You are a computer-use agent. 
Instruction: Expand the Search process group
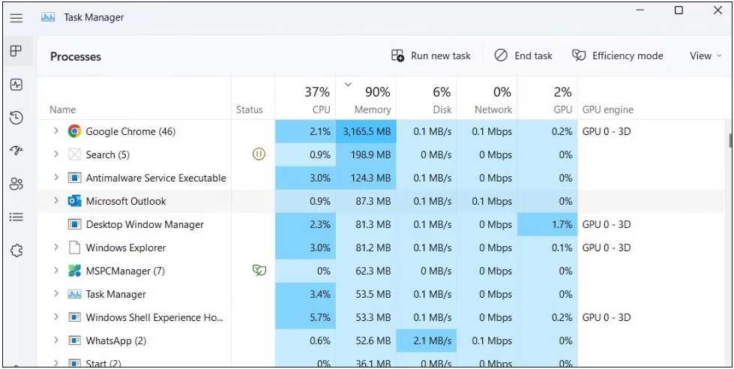[56, 154]
